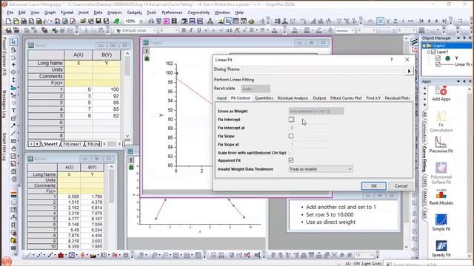This screenshot has width=474, height=266.
Task: Toggle the Linear Fit plot checkbox in Object Manager
Action: pos(438,64)
